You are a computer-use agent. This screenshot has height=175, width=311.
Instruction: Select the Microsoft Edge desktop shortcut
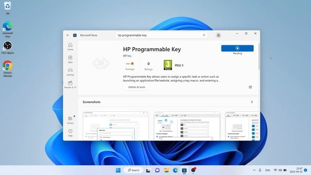click(8, 29)
